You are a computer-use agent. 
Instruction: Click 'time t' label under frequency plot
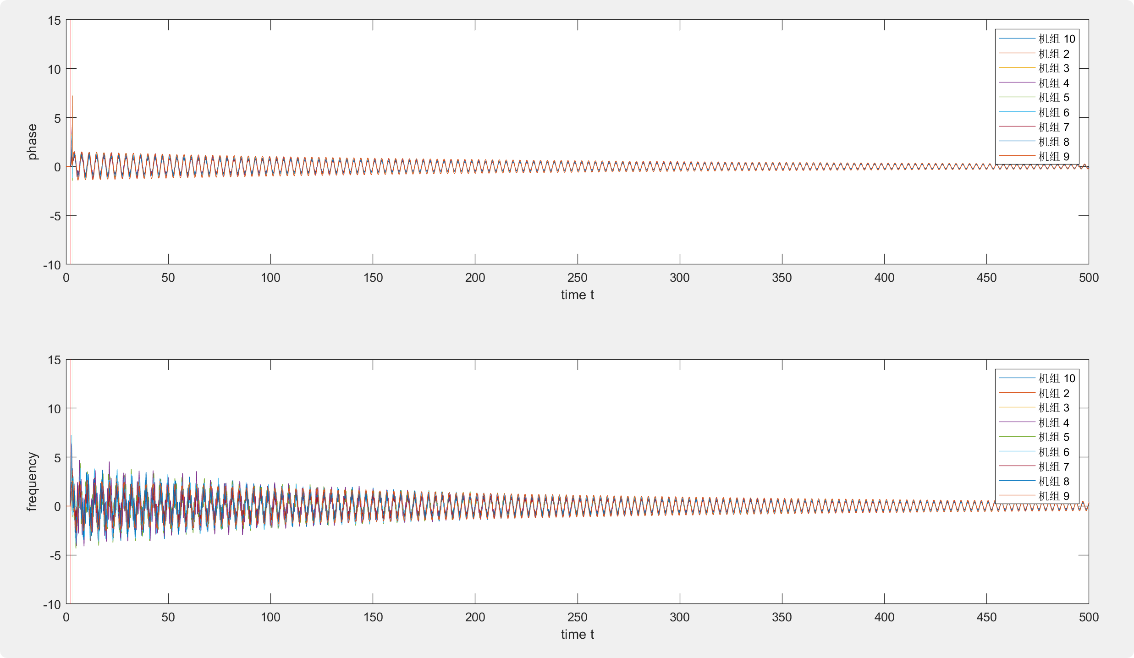click(x=577, y=635)
